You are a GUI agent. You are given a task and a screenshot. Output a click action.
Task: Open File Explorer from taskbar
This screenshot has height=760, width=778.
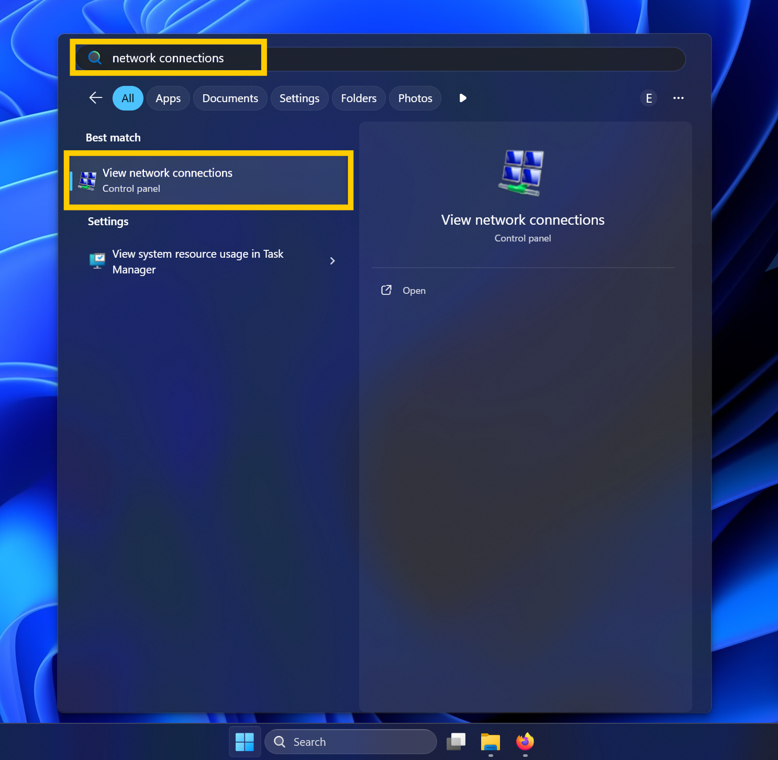pyautogui.click(x=491, y=742)
